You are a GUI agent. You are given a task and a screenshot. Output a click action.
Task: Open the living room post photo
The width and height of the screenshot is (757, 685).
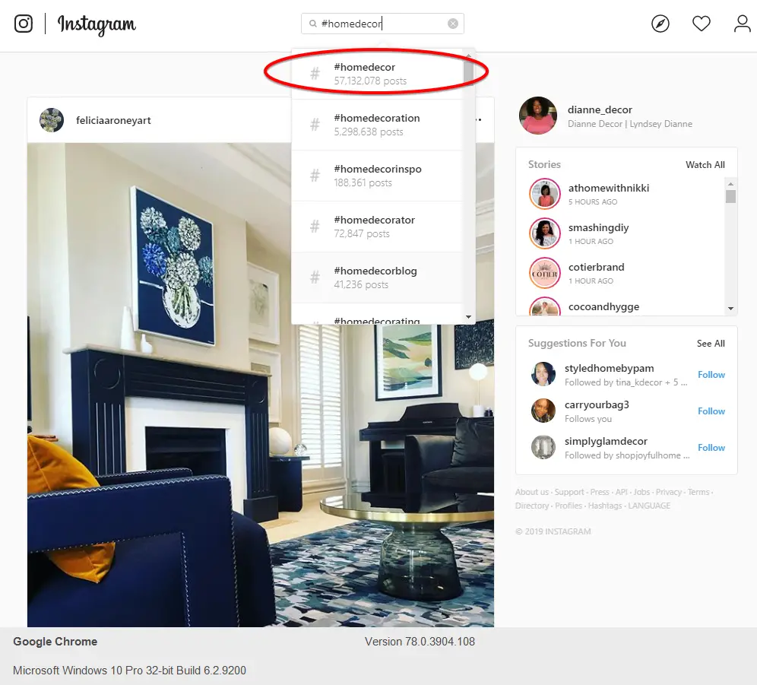(x=261, y=385)
